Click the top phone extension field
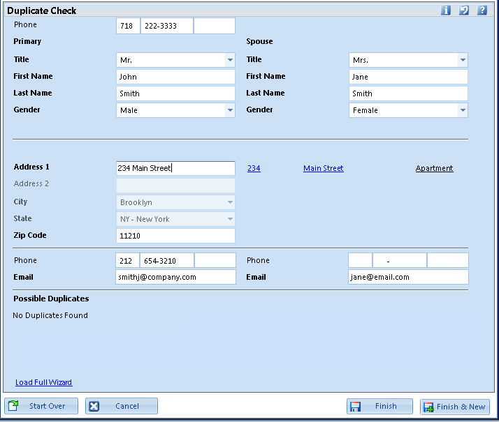Viewport: 499px width, 422px height. [x=215, y=26]
